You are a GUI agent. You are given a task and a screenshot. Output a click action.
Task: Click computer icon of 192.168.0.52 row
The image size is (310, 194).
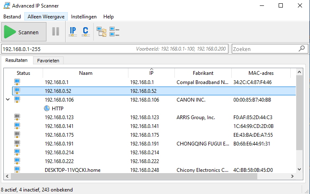[x=17, y=91]
